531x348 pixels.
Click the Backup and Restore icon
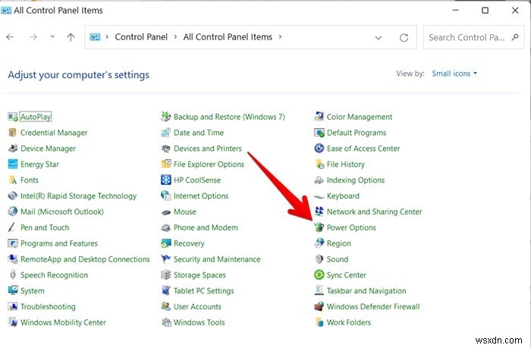pos(166,117)
